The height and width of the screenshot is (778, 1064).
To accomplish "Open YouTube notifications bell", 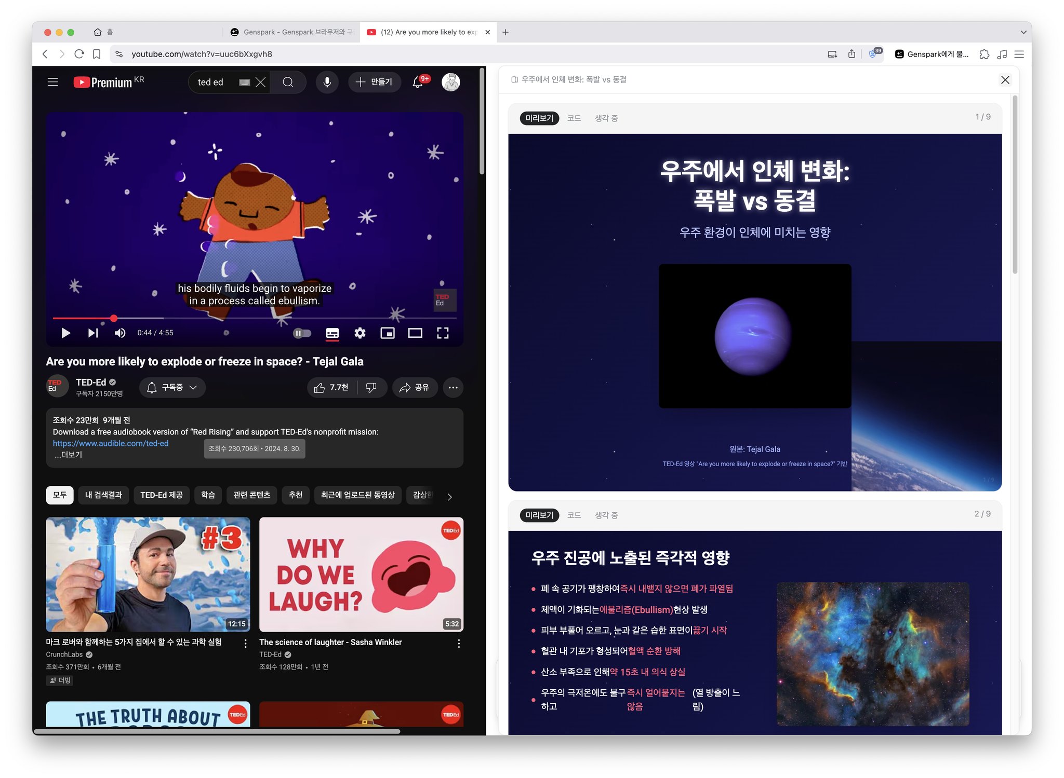I will [x=418, y=82].
